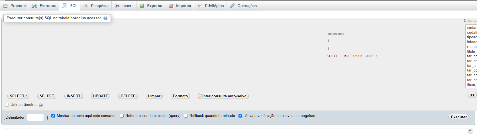Click the Estrutura structure icon
This screenshot has width=477, height=134.
click(x=34, y=6)
